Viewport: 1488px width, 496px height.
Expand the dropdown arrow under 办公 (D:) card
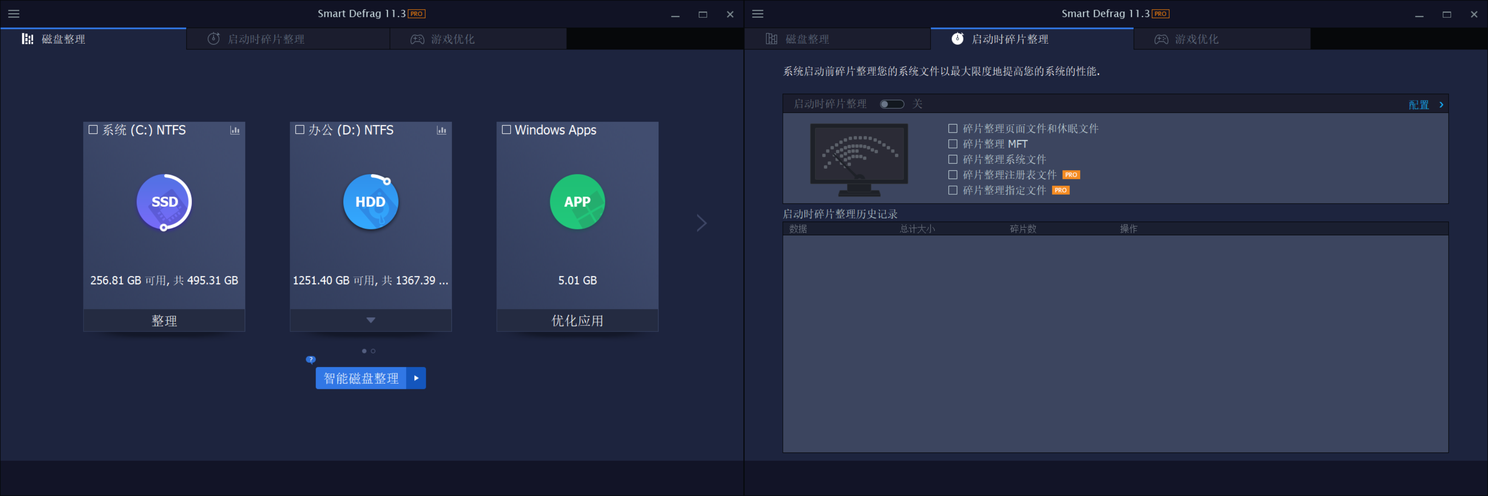pyautogui.click(x=370, y=320)
